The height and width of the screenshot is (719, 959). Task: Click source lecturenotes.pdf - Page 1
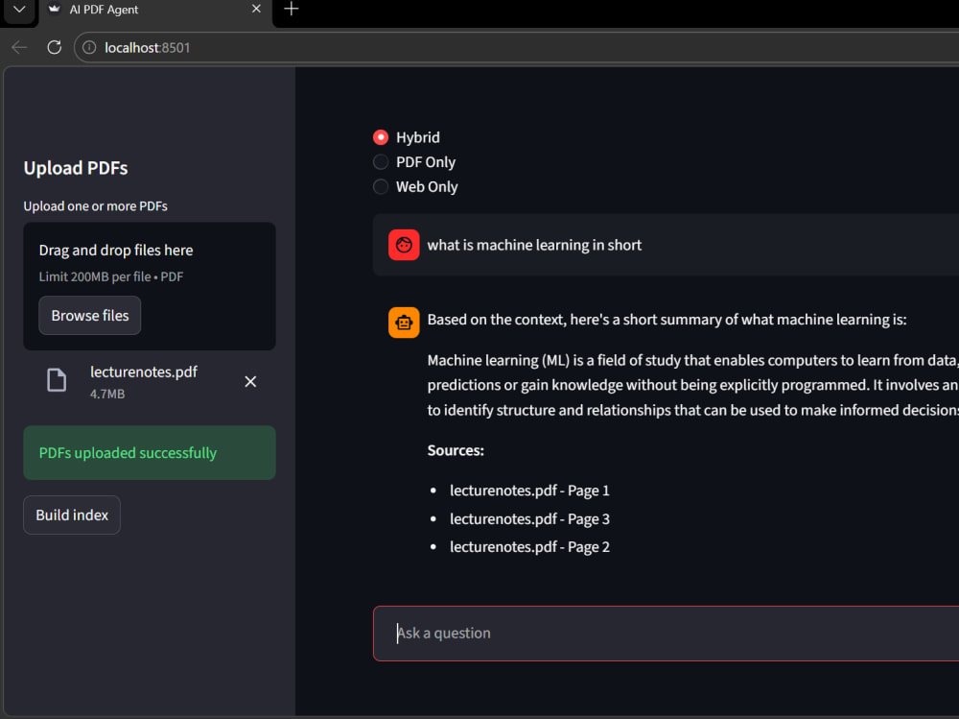(529, 491)
